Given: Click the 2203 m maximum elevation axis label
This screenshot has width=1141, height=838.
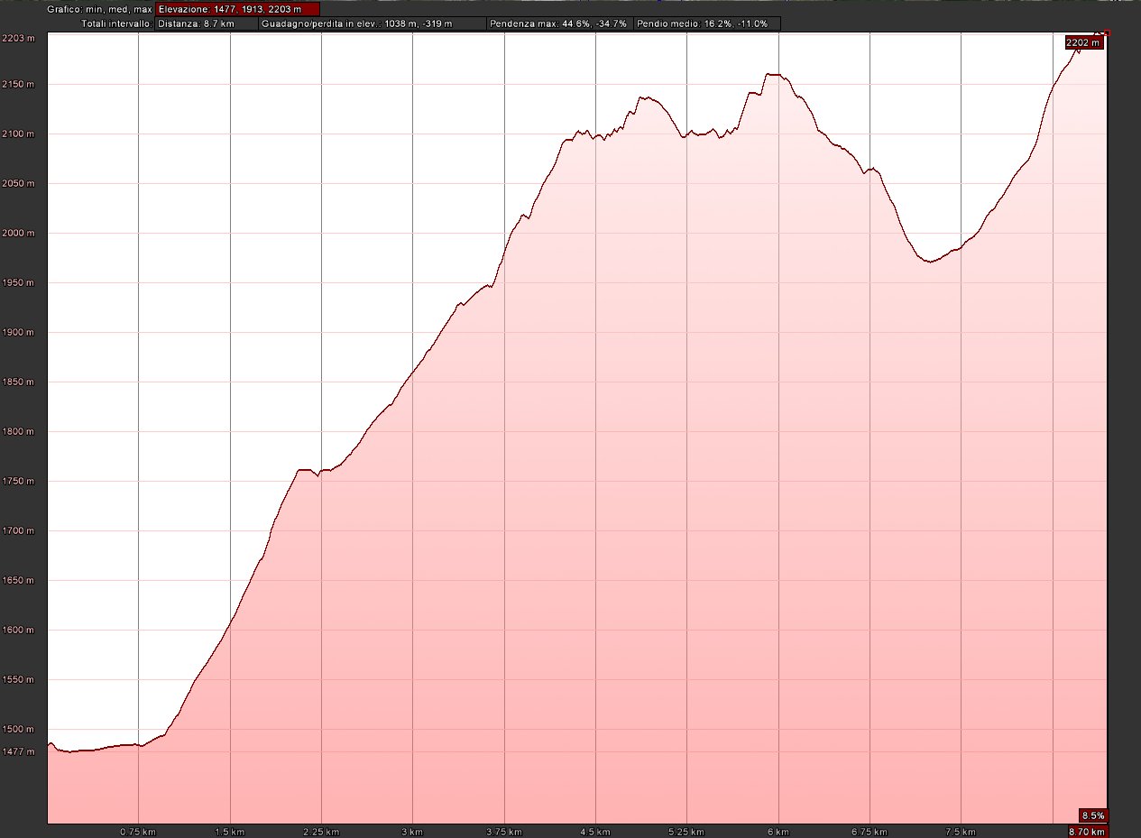Looking at the screenshot, I should click(x=18, y=37).
